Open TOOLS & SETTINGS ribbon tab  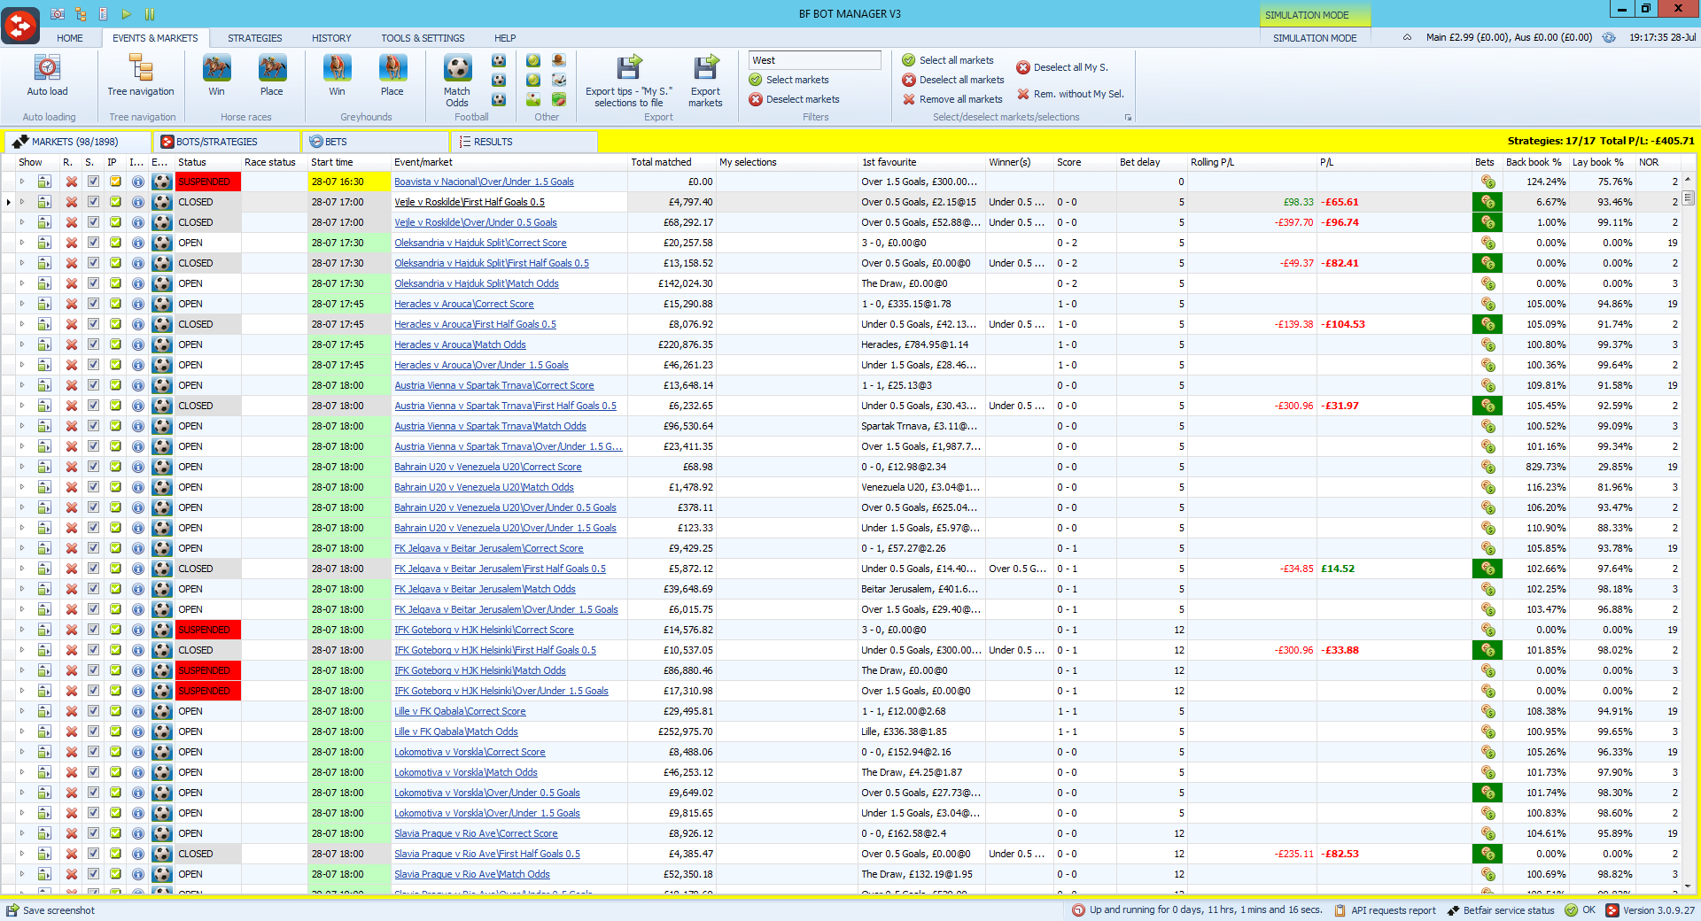point(423,38)
